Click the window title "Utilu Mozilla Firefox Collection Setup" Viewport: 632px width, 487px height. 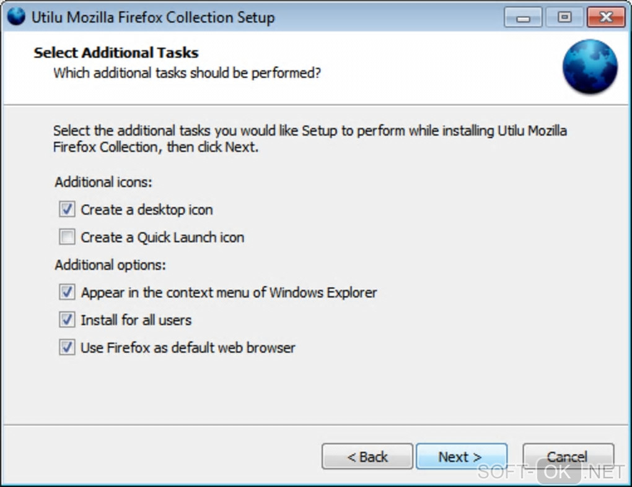[153, 17]
